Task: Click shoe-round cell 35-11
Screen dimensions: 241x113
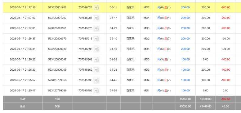Action: tap(114, 7)
